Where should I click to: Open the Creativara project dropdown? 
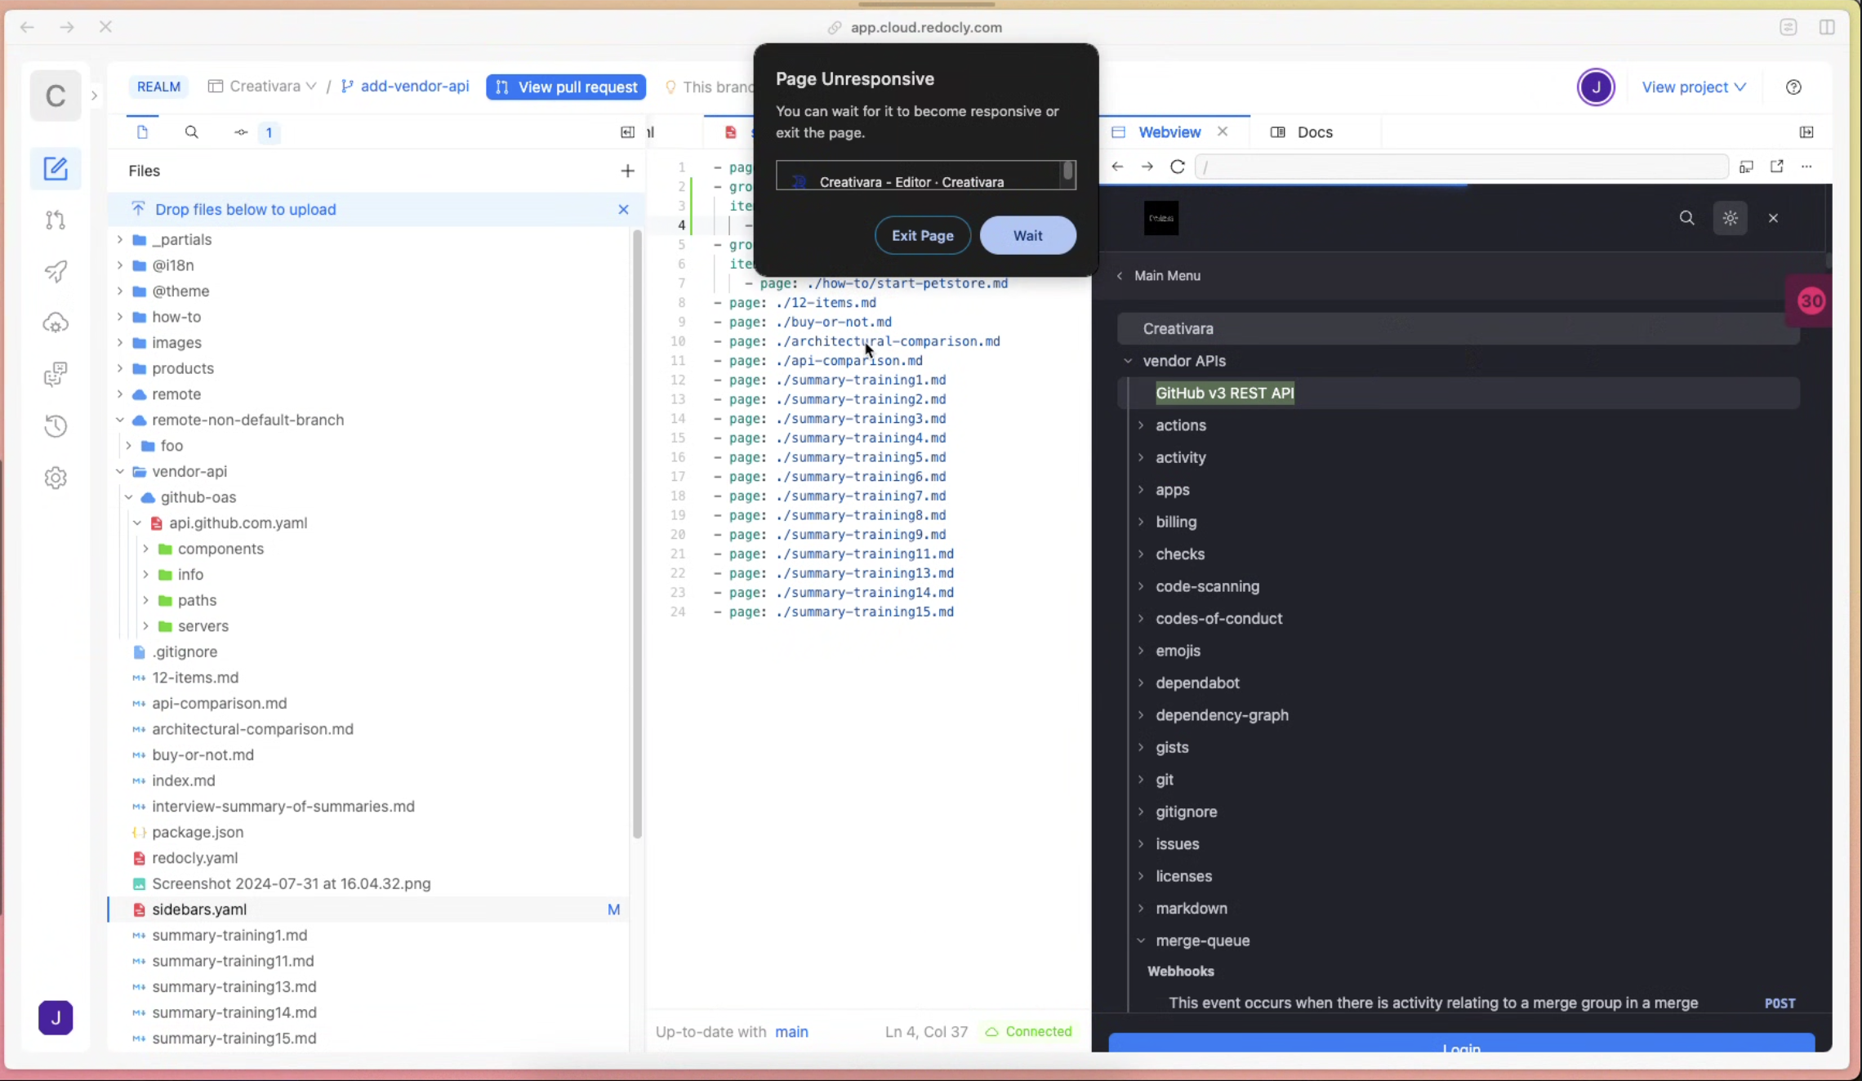[262, 87]
